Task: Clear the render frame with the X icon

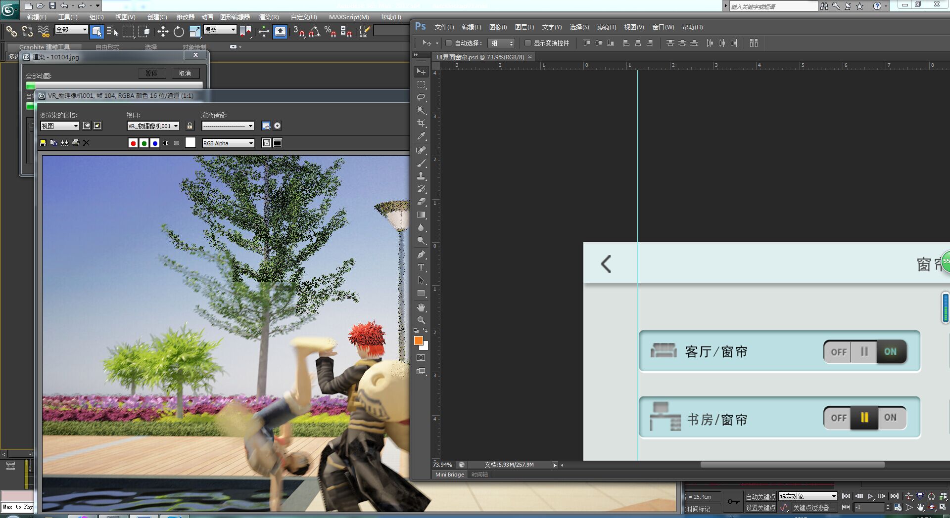Action: tap(86, 143)
